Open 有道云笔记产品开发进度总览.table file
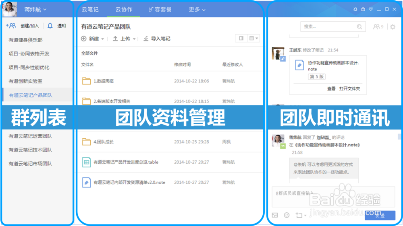Screen dimensions: 403x226 coord(126,162)
